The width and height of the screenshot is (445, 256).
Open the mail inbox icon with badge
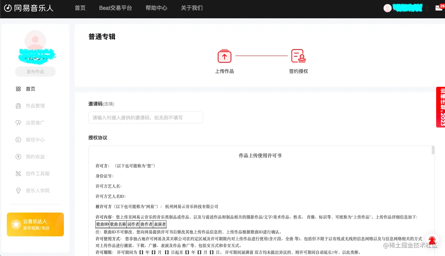[x=439, y=8]
